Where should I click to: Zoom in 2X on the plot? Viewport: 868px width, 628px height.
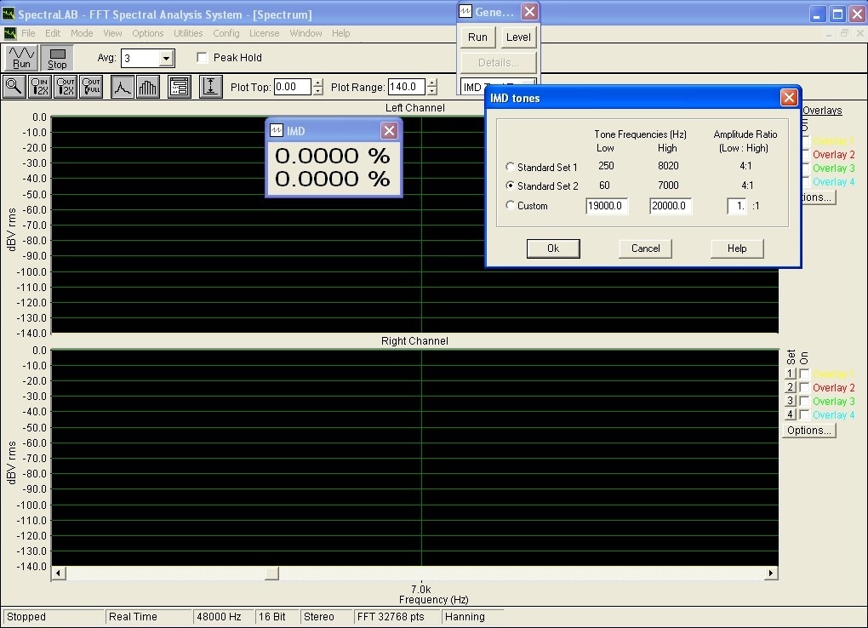point(40,87)
